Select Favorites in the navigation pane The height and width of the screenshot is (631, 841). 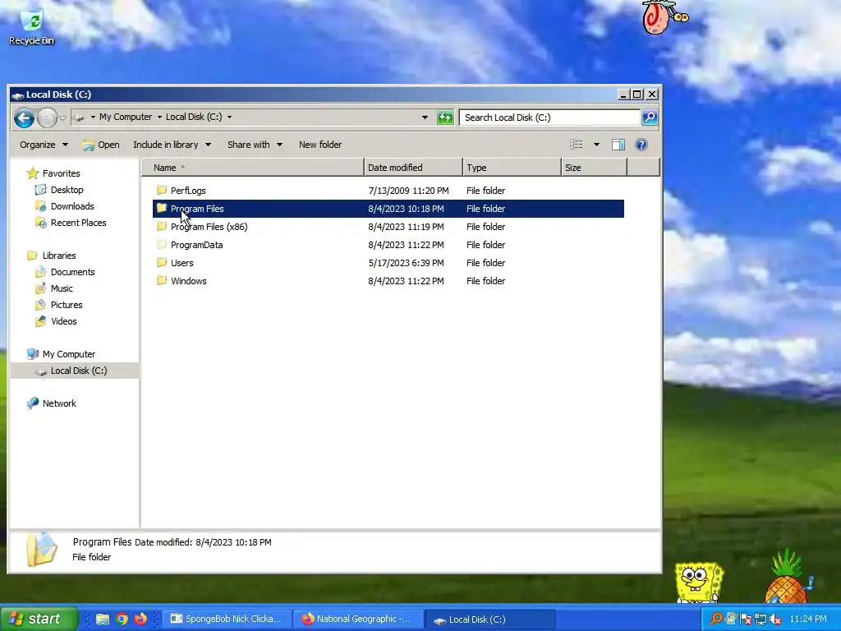click(61, 173)
